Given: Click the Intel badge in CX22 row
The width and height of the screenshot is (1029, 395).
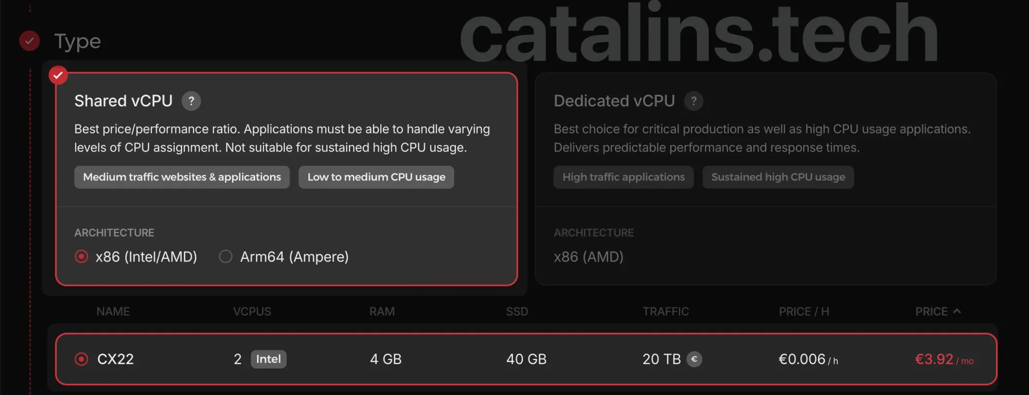Looking at the screenshot, I should pyautogui.click(x=269, y=359).
